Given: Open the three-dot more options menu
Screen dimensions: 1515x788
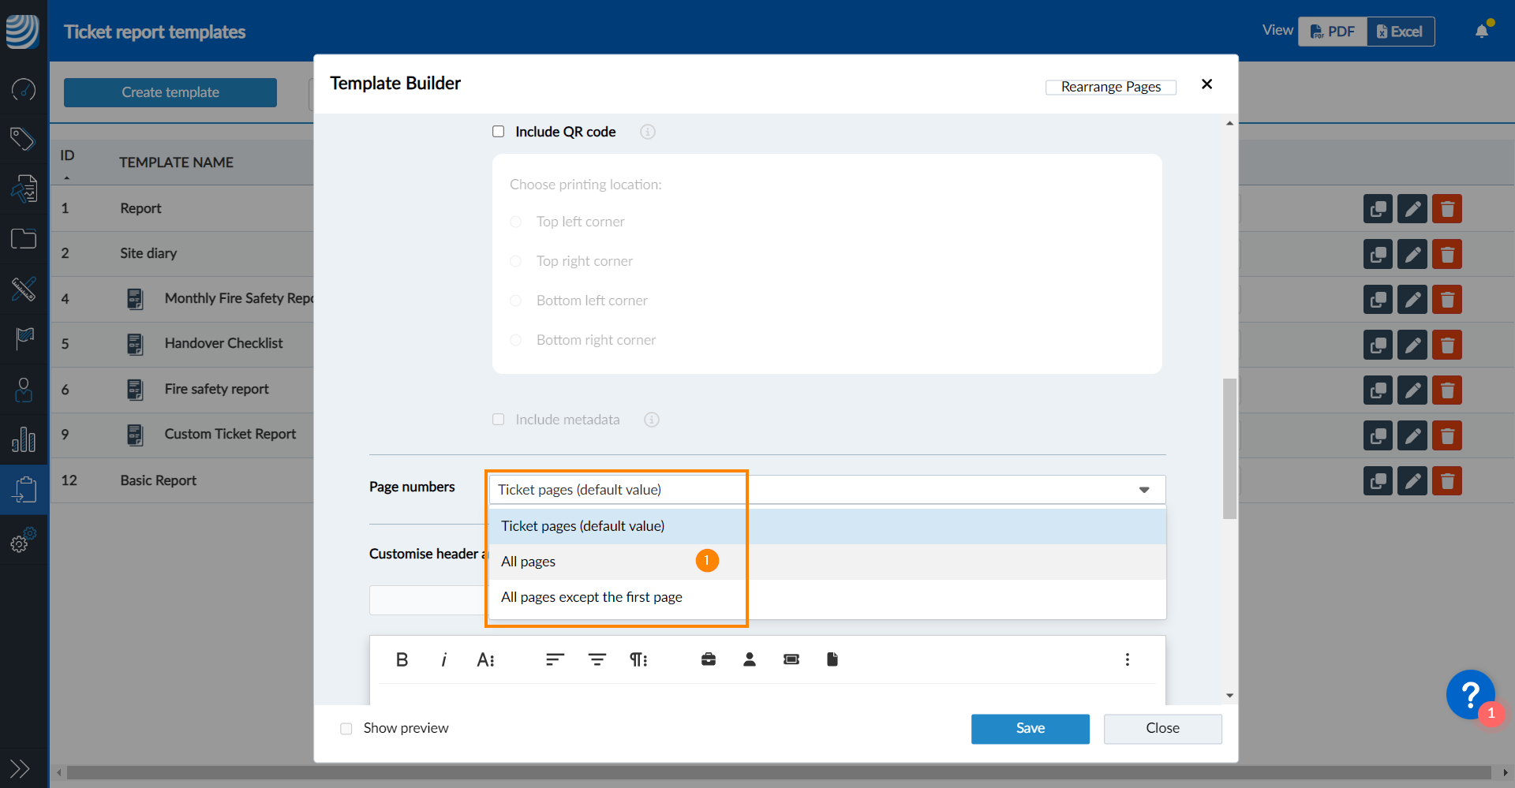Looking at the screenshot, I should [1127, 659].
